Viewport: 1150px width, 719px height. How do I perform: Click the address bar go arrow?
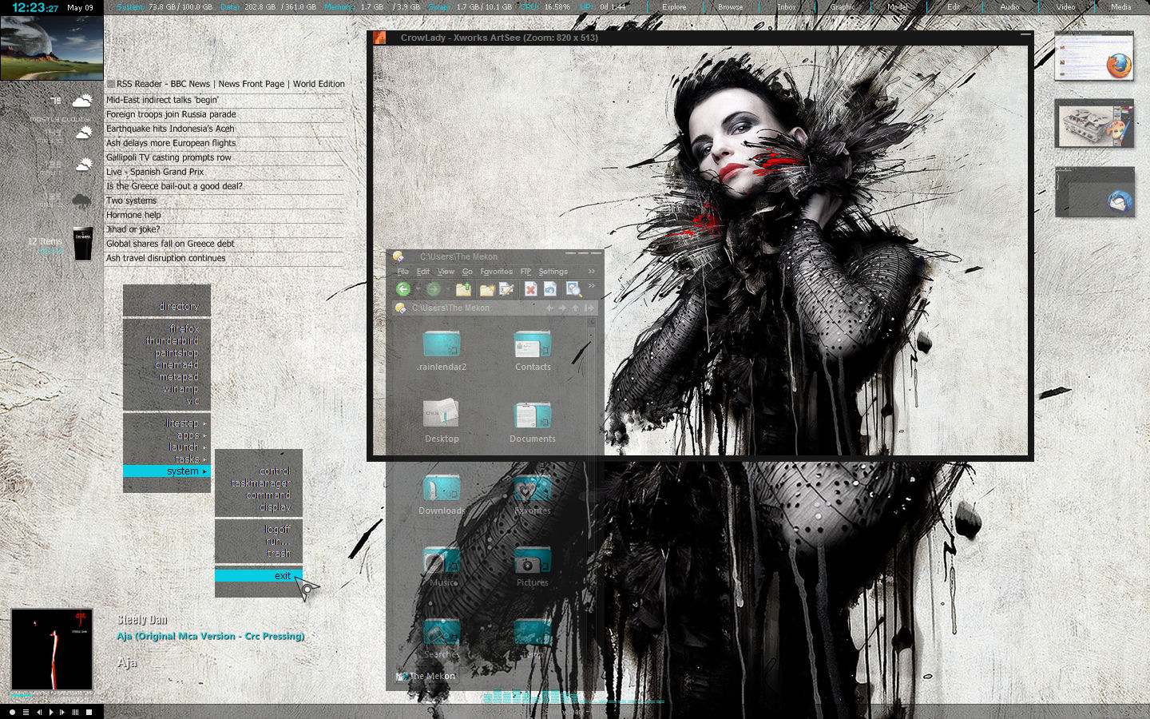click(x=589, y=308)
